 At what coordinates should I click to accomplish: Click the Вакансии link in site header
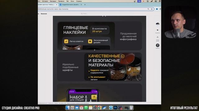click(x=44, y=14)
